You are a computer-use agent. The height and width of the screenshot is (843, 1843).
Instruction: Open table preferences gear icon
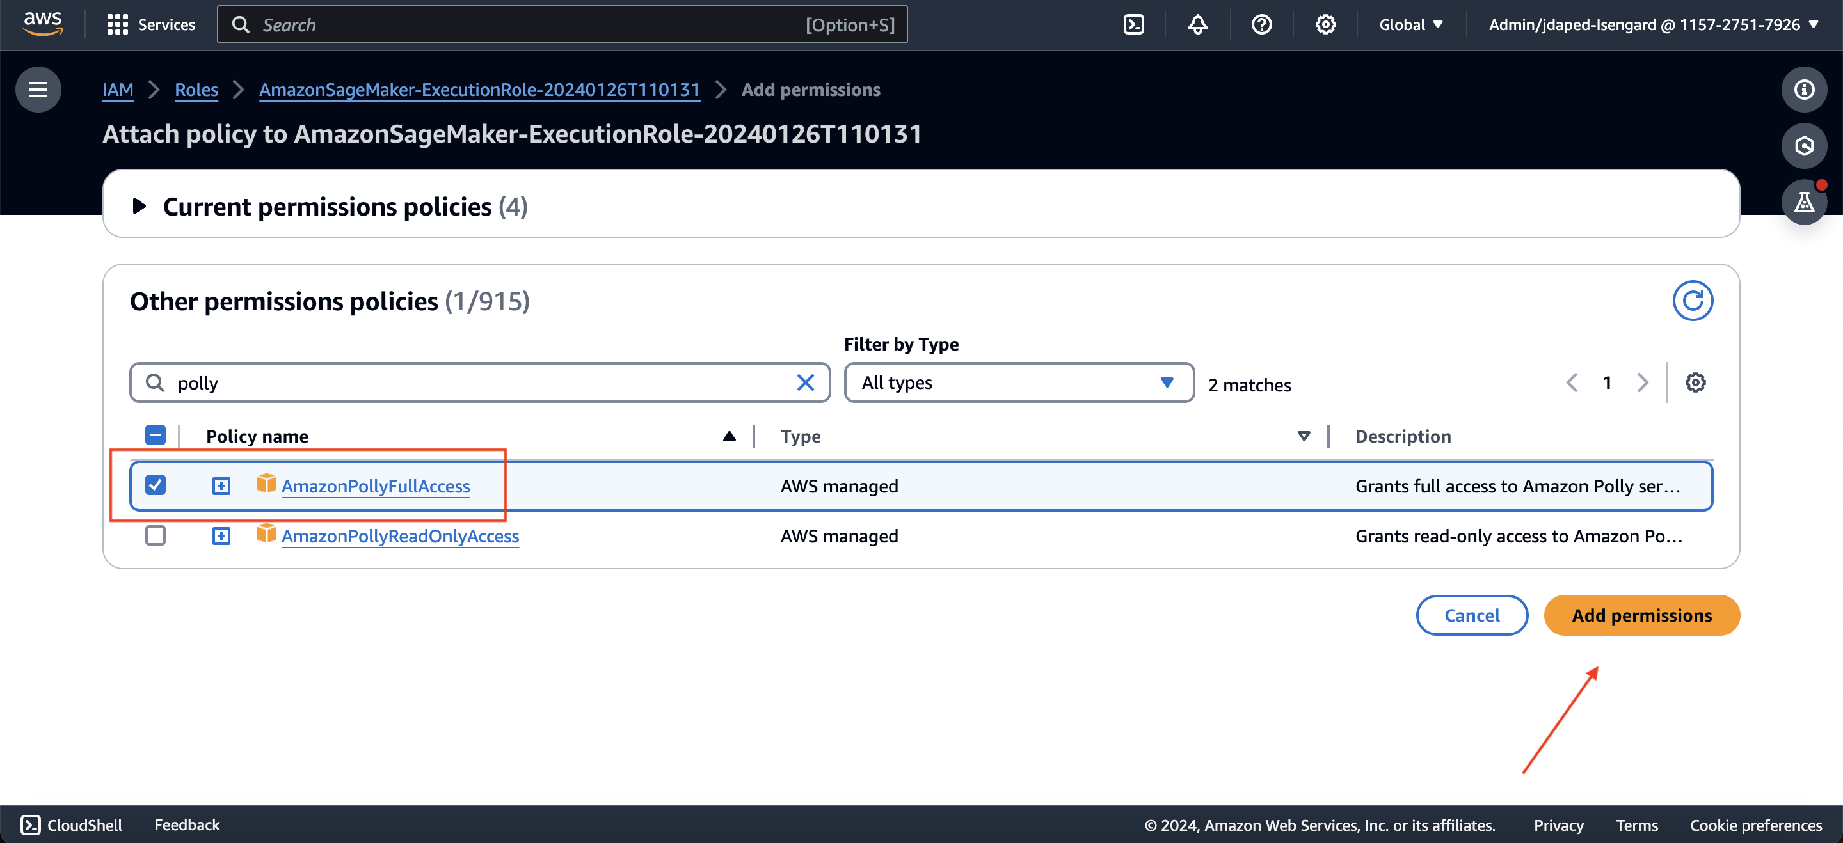pos(1695,382)
